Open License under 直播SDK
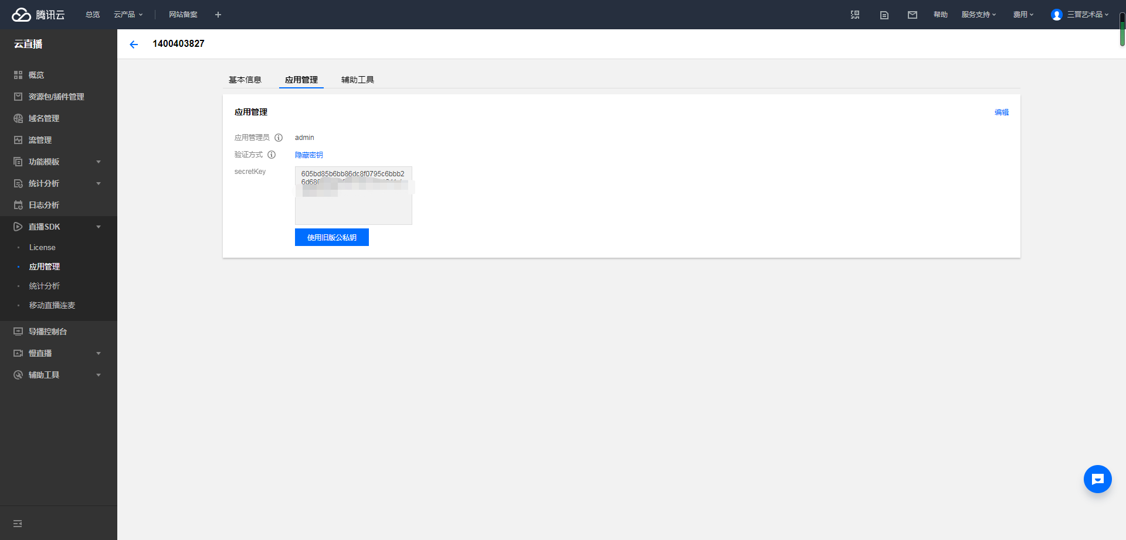This screenshot has height=540, width=1126. tap(42, 248)
